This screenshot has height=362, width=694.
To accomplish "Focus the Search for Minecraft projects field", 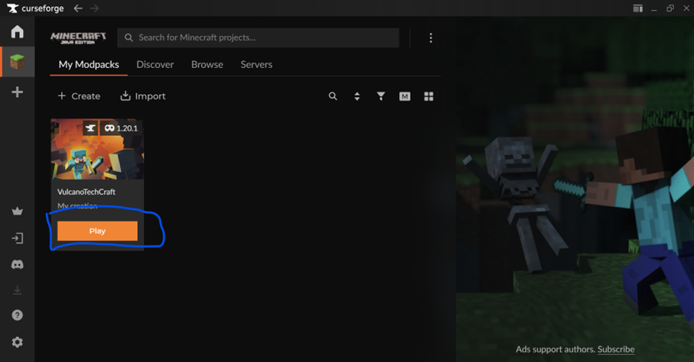I will (258, 38).
